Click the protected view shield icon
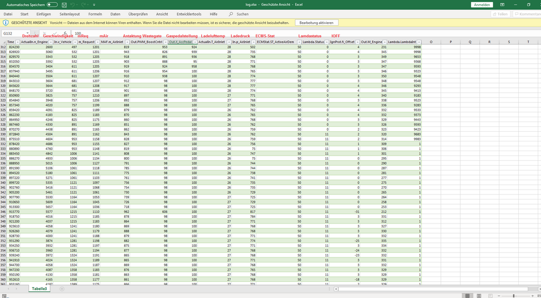 tap(6, 22)
